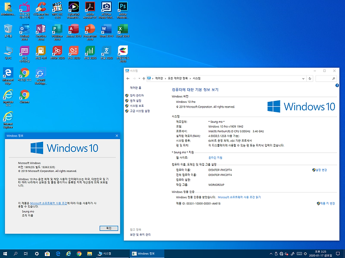This screenshot has width=345, height=258.
Task: Expand the address bar history dropdown
Action: click(303, 78)
